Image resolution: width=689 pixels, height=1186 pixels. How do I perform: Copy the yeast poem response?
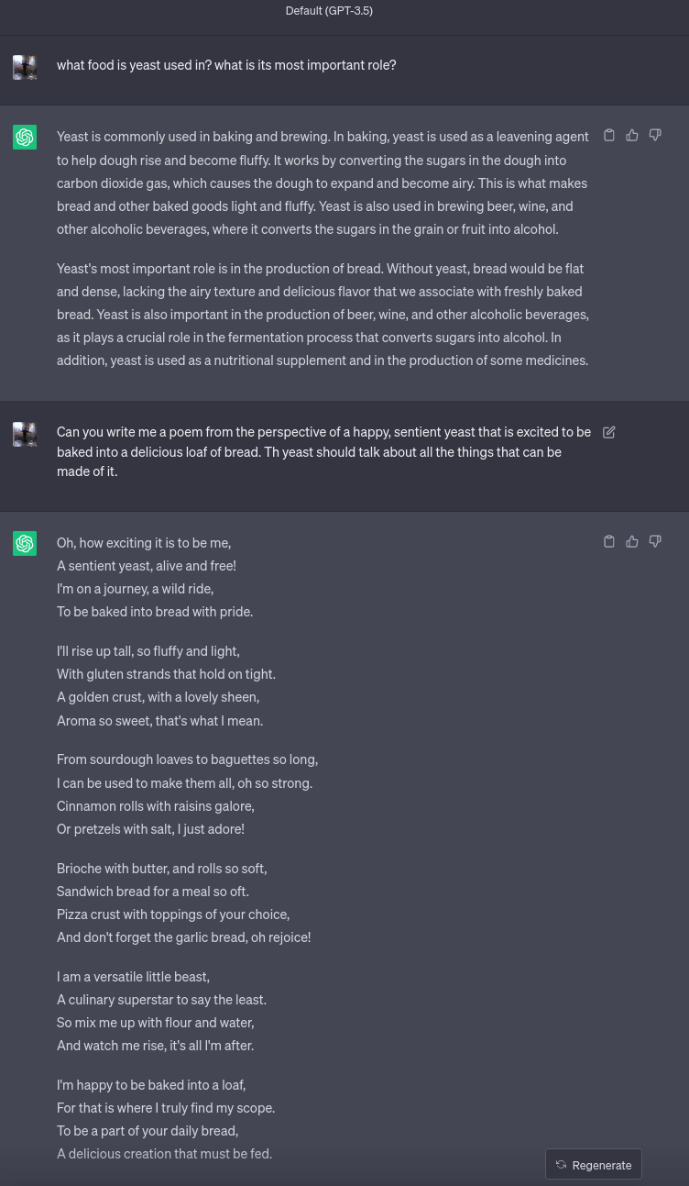[609, 542]
